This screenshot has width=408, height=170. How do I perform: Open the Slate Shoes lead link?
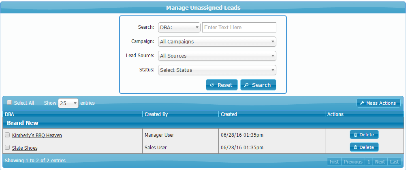point(25,148)
